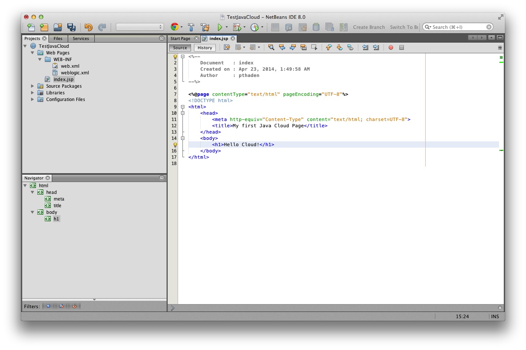Collapse the Web Pages folder
The height and width of the screenshot is (350, 526).
tap(33, 53)
